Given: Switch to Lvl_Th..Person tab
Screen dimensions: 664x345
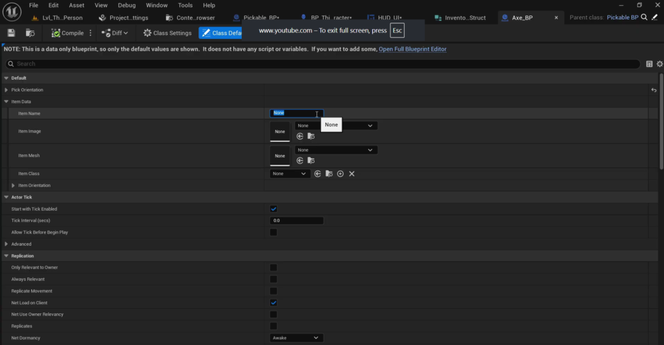Looking at the screenshot, I should tap(58, 18).
